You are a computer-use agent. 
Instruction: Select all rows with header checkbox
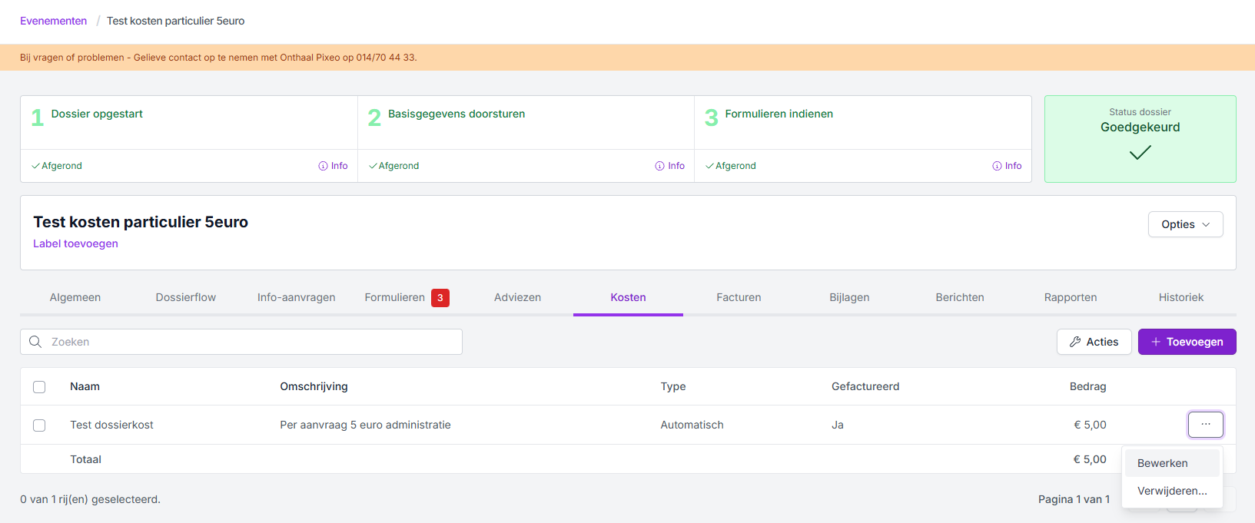(x=39, y=387)
